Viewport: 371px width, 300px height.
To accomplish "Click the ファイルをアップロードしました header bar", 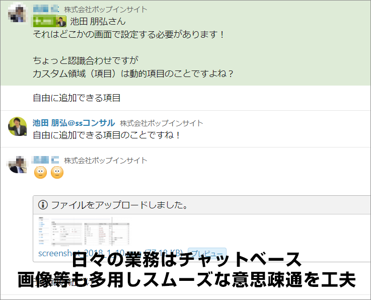I will coord(202,205).
